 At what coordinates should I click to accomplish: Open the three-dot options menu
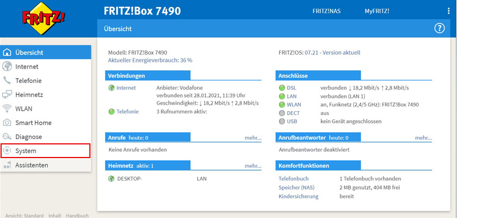click(x=448, y=11)
